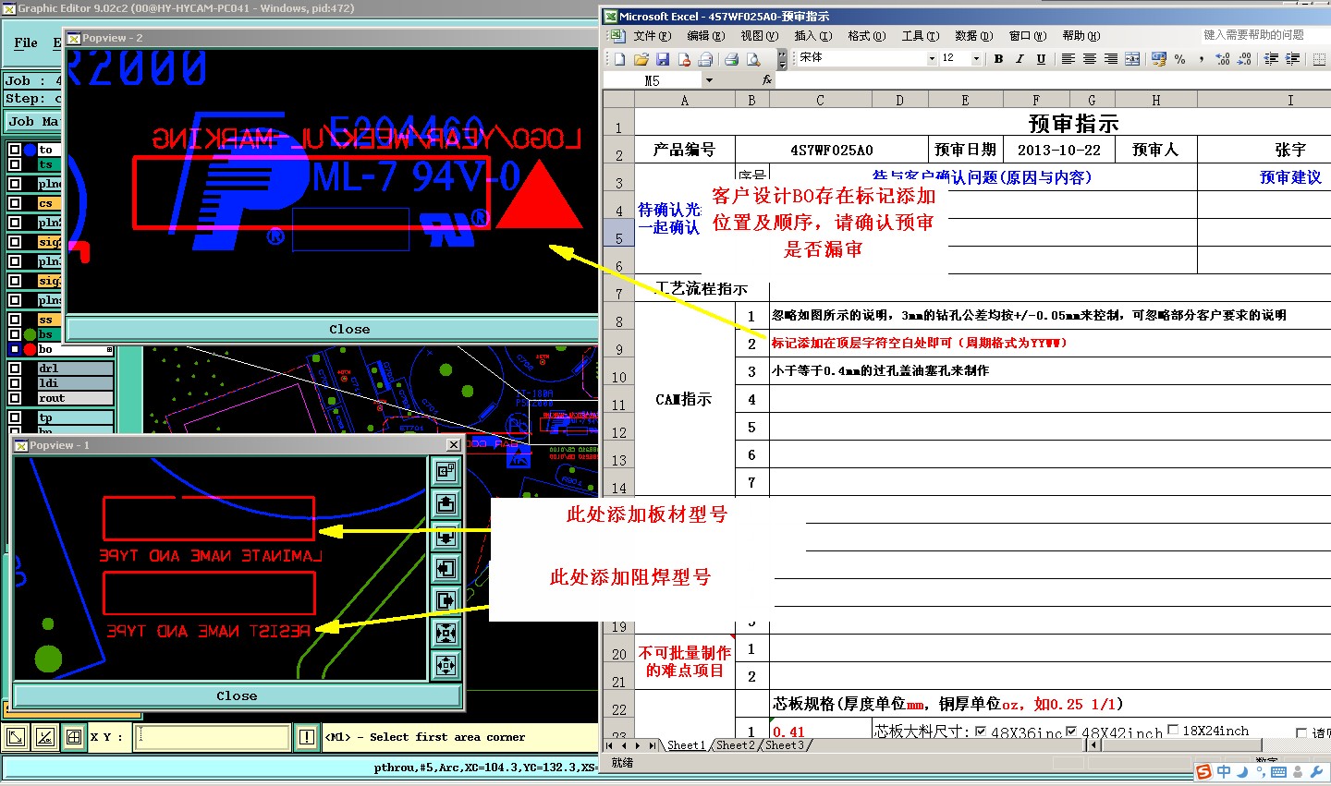Expand the Excel toolbar options chevron
The image size is (1331, 786).
pyautogui.click(x=782, y=59)
